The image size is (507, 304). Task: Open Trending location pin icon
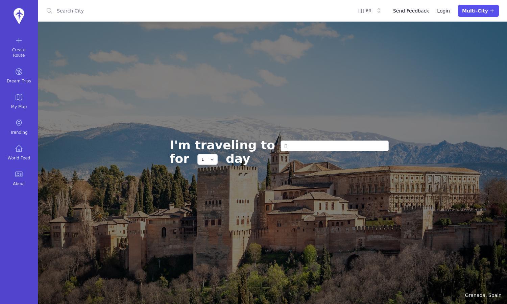(19, 123)
